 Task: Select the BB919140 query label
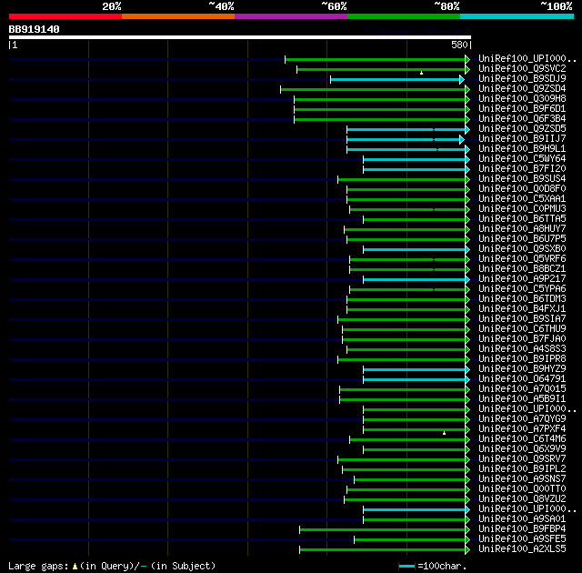click(x=35, y=29)
